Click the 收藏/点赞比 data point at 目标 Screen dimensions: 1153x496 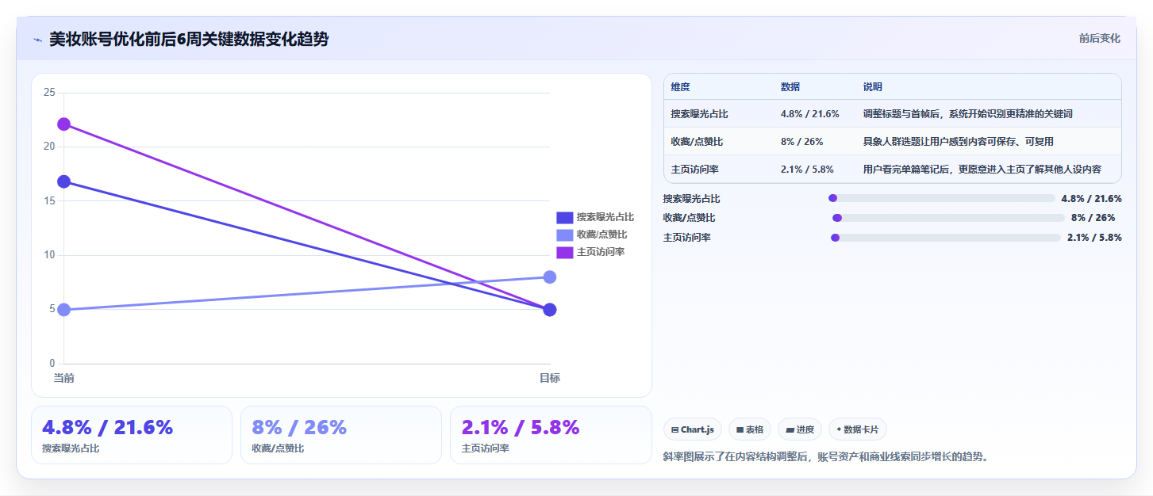pyautogui.click(x=550, y=277)
